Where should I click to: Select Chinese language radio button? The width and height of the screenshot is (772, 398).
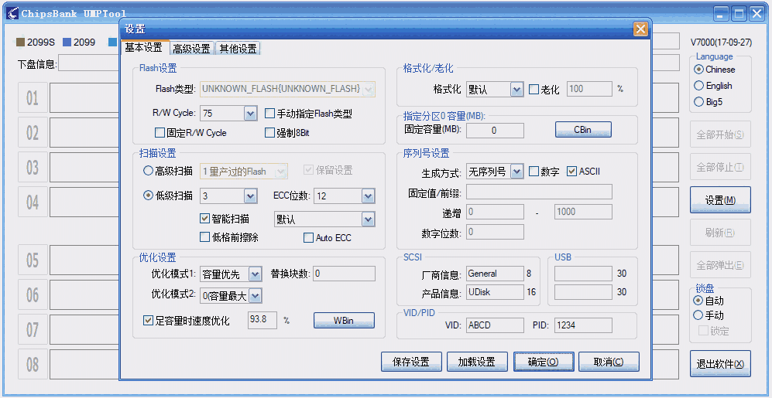click(698, 70)
